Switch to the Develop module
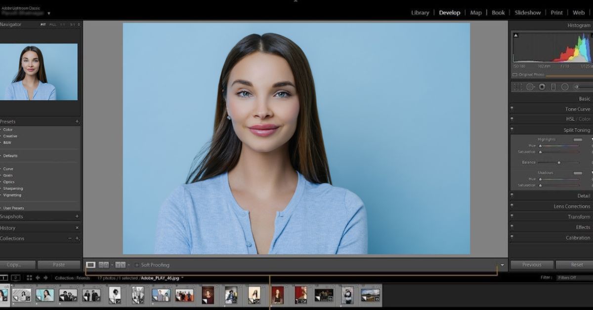This screenshot has height=310, width=593. click(450, 13)
